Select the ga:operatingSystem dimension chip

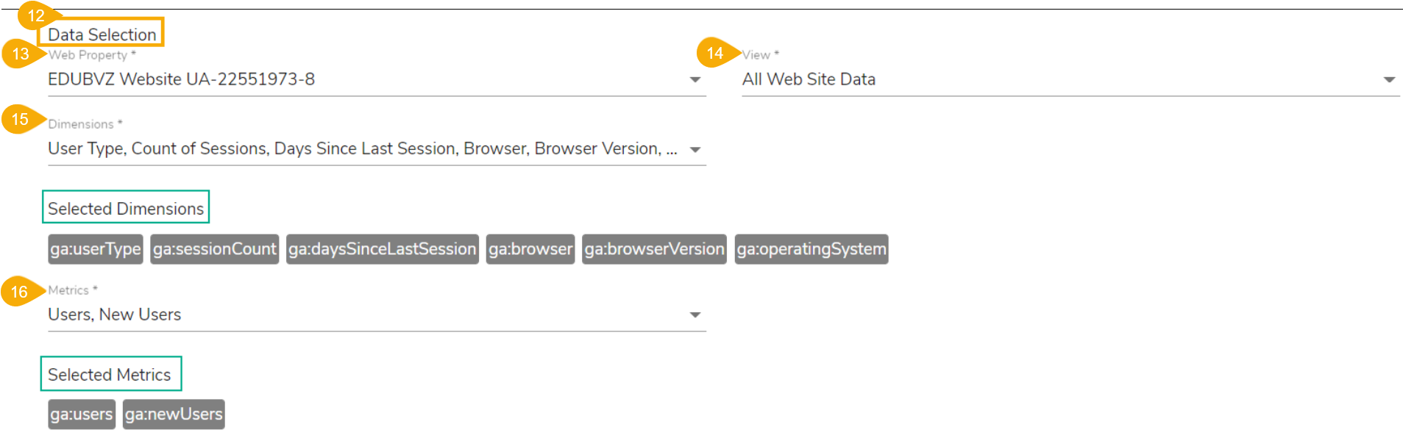tap(811, 249)
